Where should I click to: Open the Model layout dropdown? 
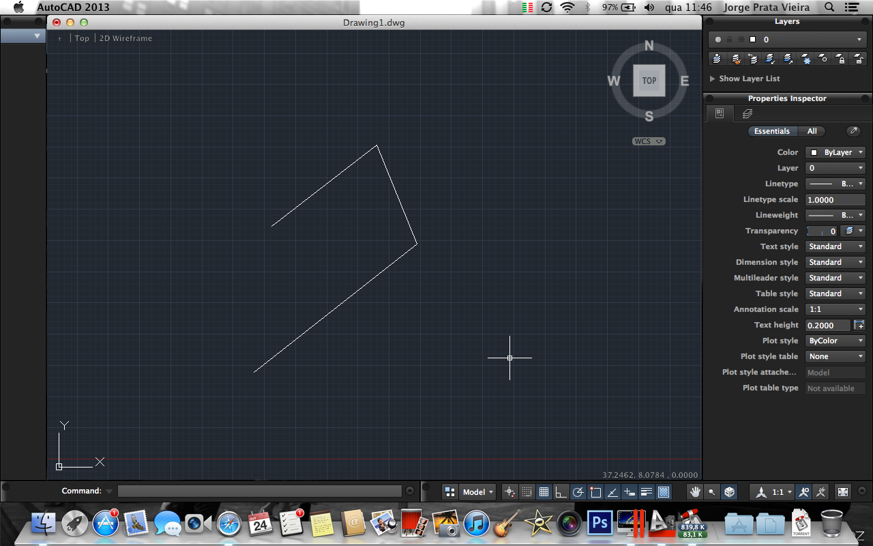[478, 491]
